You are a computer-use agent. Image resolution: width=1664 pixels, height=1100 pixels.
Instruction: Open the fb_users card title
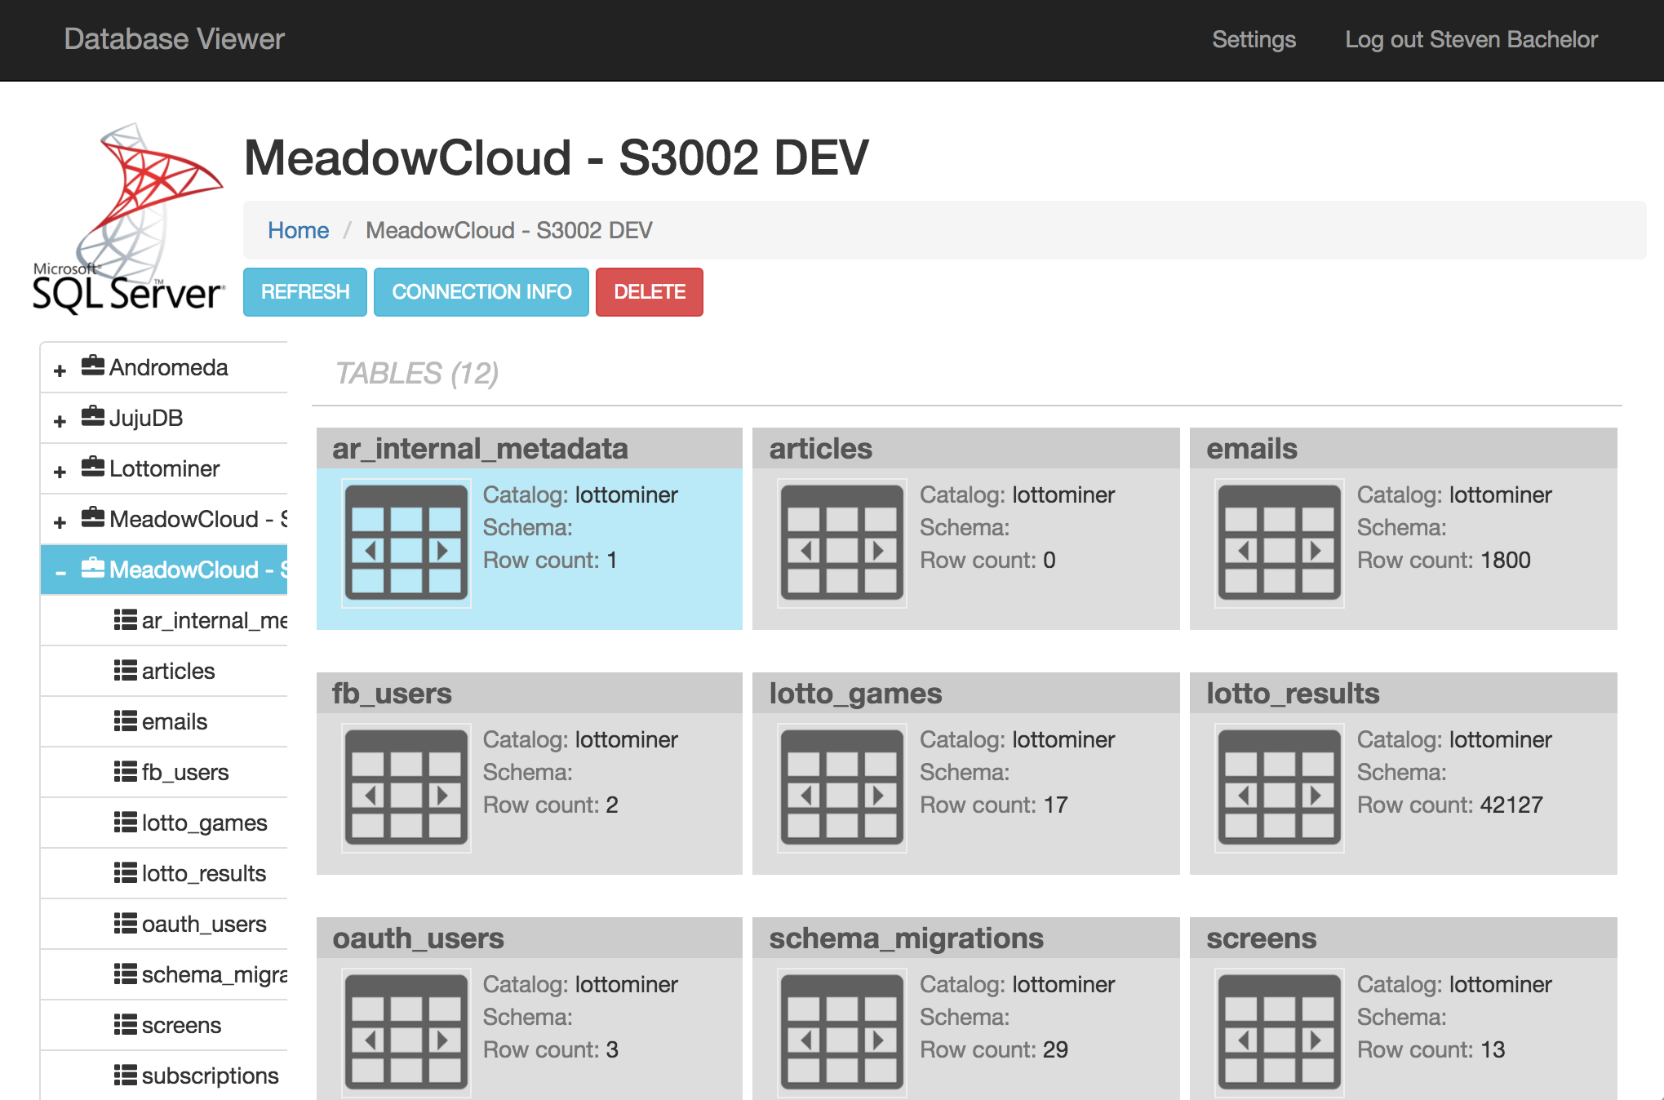392,694
